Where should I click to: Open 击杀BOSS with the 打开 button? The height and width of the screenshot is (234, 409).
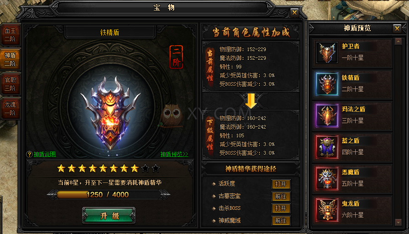click(281, 208)
